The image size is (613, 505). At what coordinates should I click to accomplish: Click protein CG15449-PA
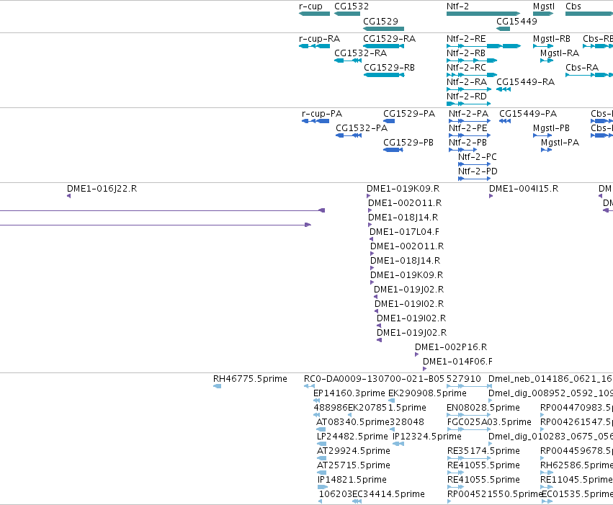click(x=528, y=114)
